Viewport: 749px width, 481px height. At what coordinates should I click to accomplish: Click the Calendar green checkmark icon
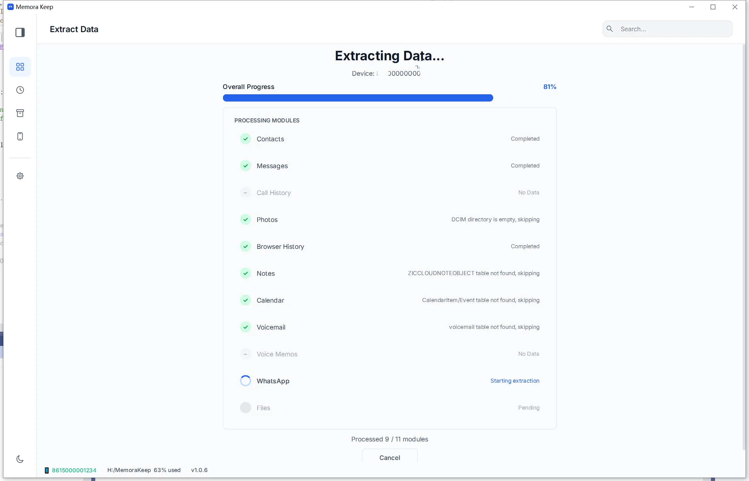click(x=246, y=300)
